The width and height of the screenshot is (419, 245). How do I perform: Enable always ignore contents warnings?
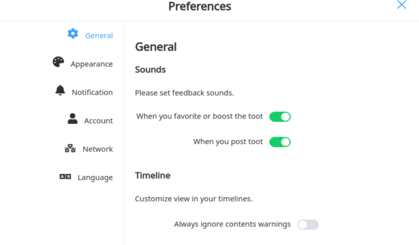(x=308, y=225)
